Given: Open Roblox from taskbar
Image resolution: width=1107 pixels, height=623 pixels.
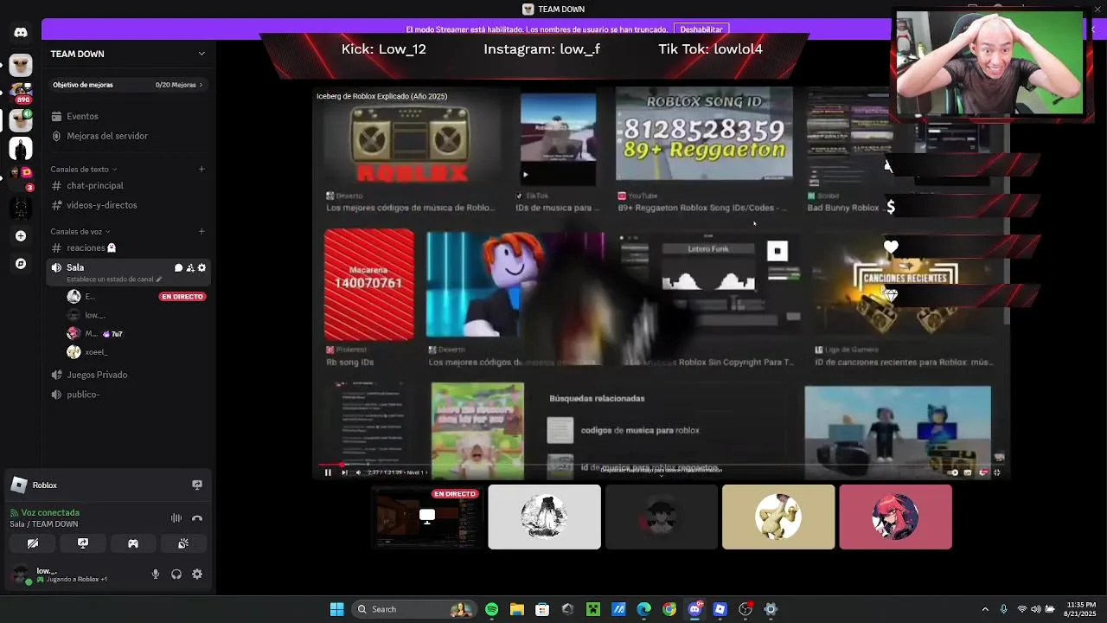Looking at the screenshot, I should [x=720, y=609].
